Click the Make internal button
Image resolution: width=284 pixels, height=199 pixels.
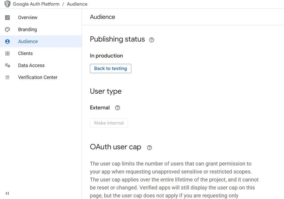[x=109, y=123]
